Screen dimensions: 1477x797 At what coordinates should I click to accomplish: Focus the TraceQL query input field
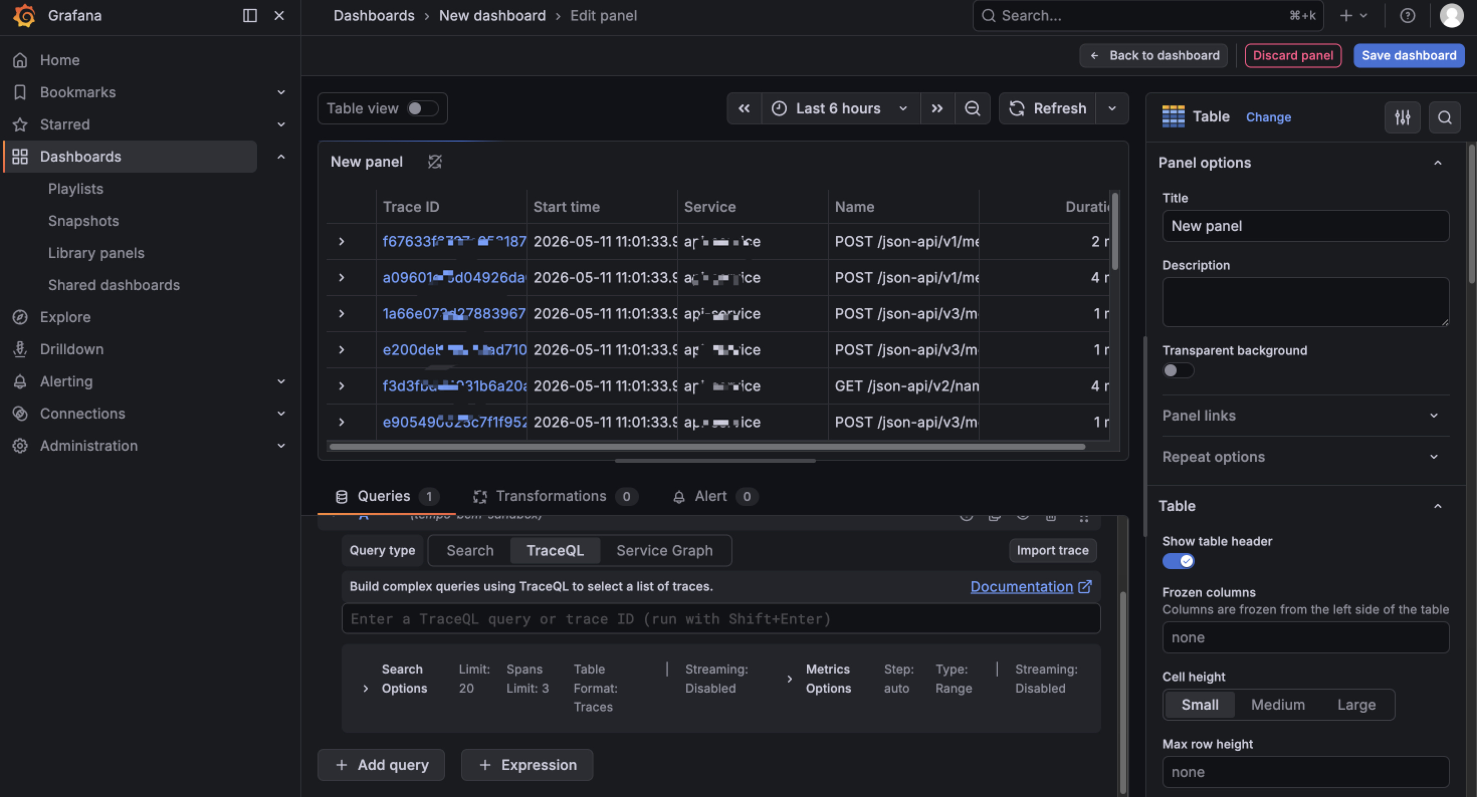(x=721, y=619)
